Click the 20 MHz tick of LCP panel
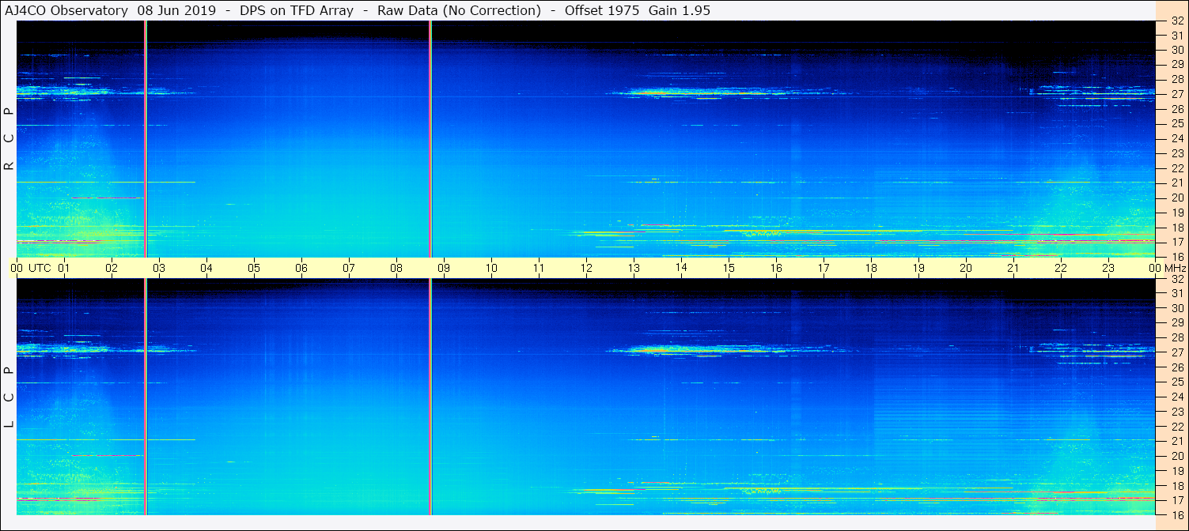This screenshot has width=1189, height=531. pos(1177,456)
